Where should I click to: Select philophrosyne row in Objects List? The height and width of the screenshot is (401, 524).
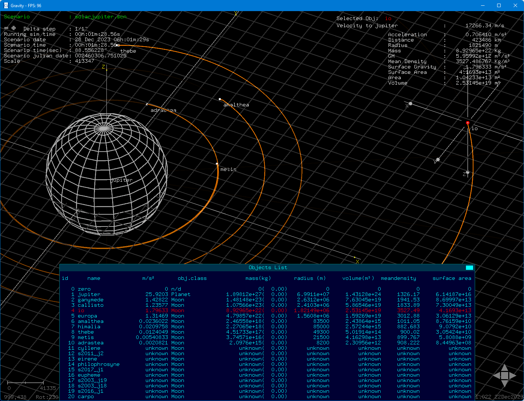(267, 364)
